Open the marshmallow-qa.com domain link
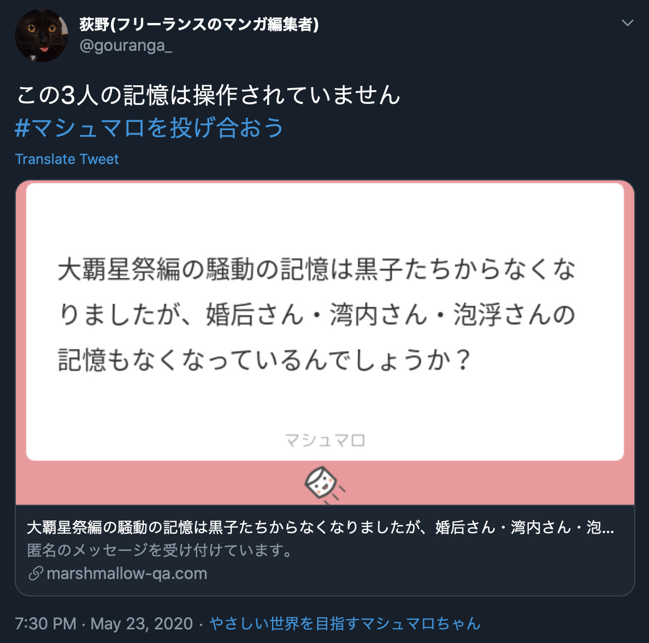This screenshot has height=643, width=649. coord(127,574)
